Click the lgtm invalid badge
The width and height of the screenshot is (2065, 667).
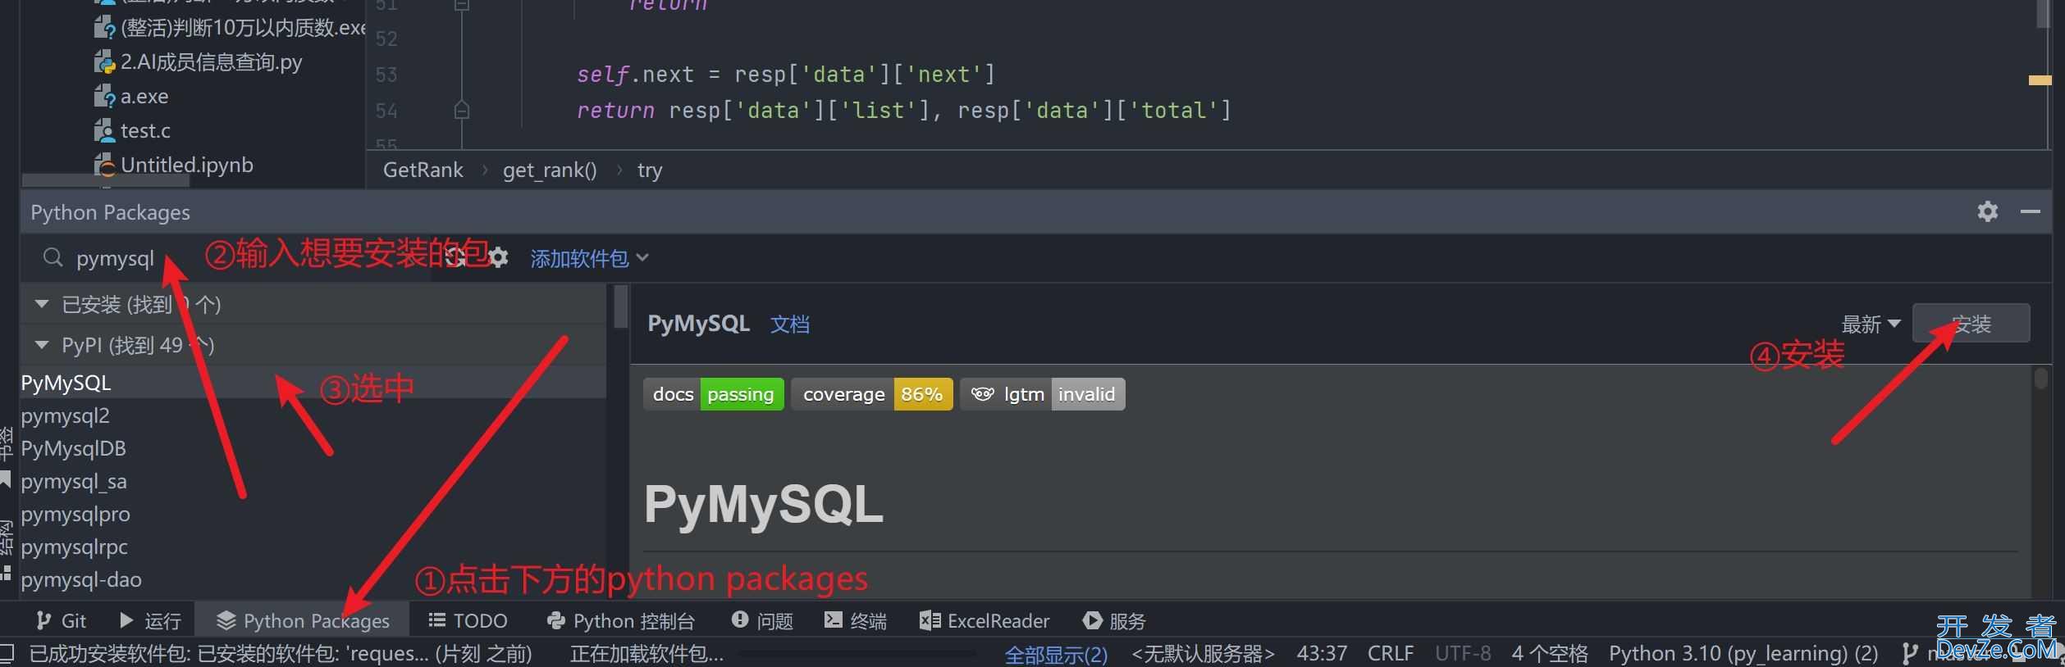click(x=1042, y=394)
